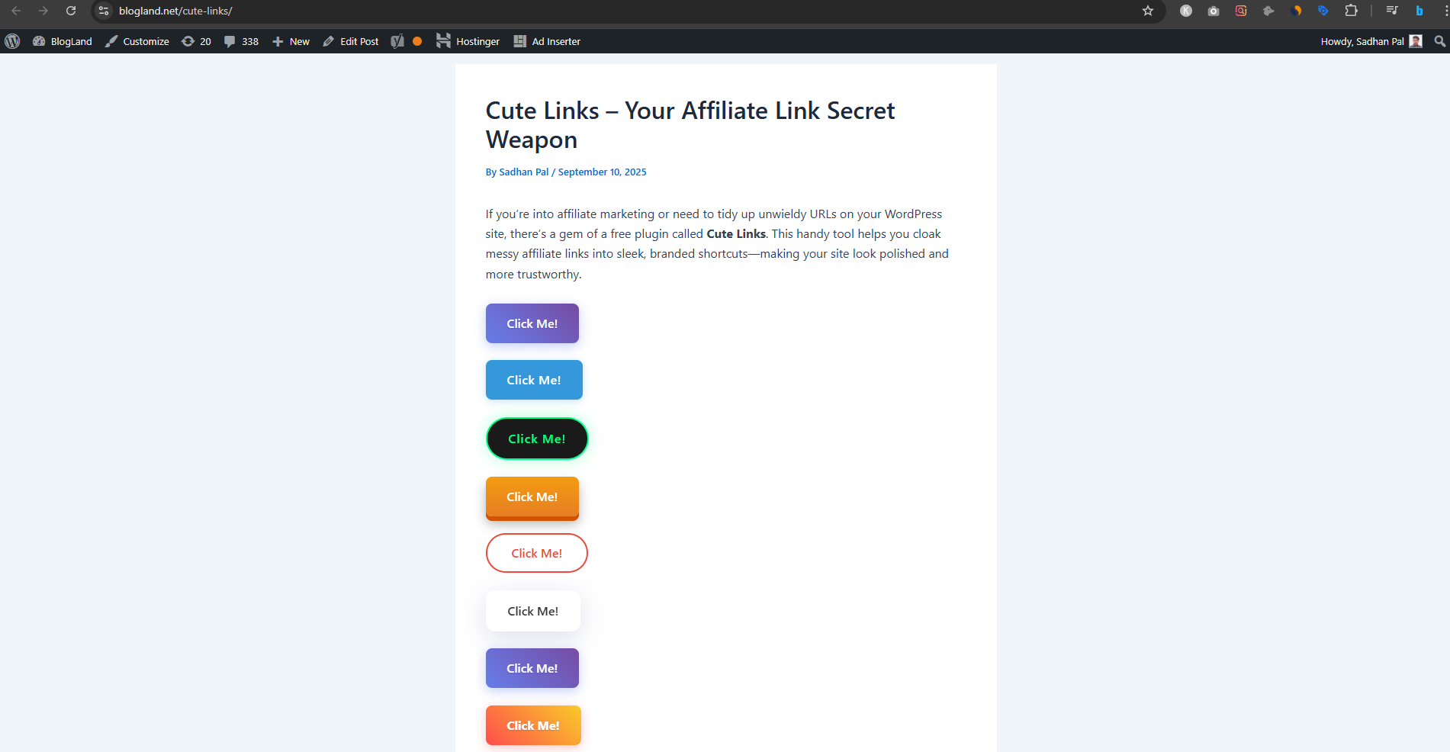The width and height of the screenshot is (1450, 752).
Task: Open the blue b extension icon
Action: [x=1419, y=11]
